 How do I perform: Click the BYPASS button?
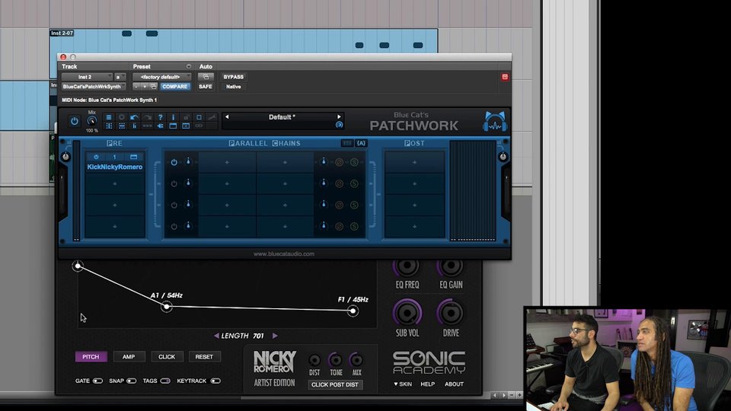(x=233, y=77)
